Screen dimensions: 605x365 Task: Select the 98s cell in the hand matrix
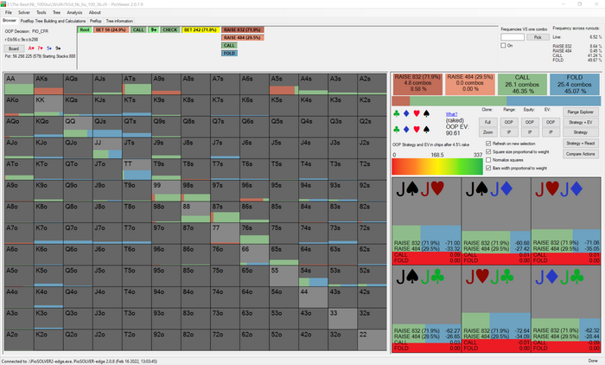pyautogui.click(x=195, y=191)
